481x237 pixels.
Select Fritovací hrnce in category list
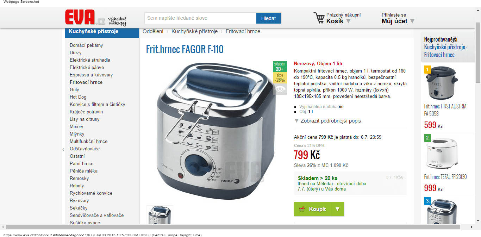[86, 82]
